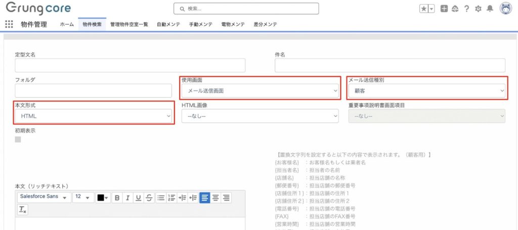Switch to the 管理物件空室一覧 tab
This screenshot has width=518, height=230.
pyautogui.click(x=129, y=24)
